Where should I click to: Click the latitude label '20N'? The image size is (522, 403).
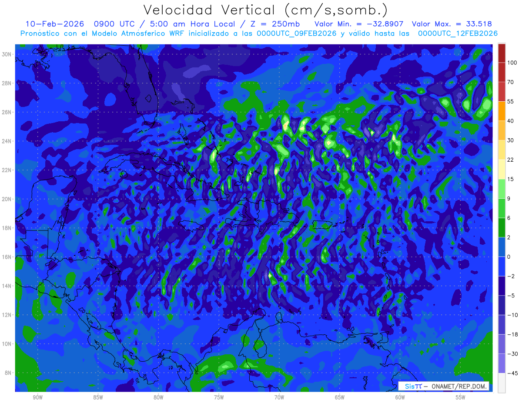7,199
